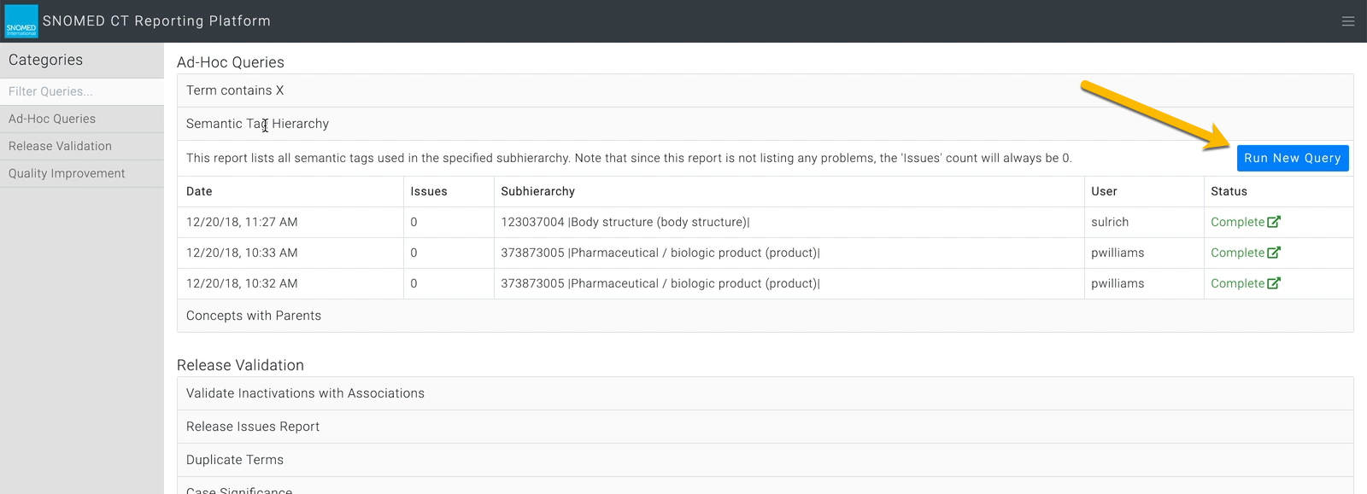1367x494 pixels.
Task: Expand the Duplicate Terms report
Action: [765, 460]
